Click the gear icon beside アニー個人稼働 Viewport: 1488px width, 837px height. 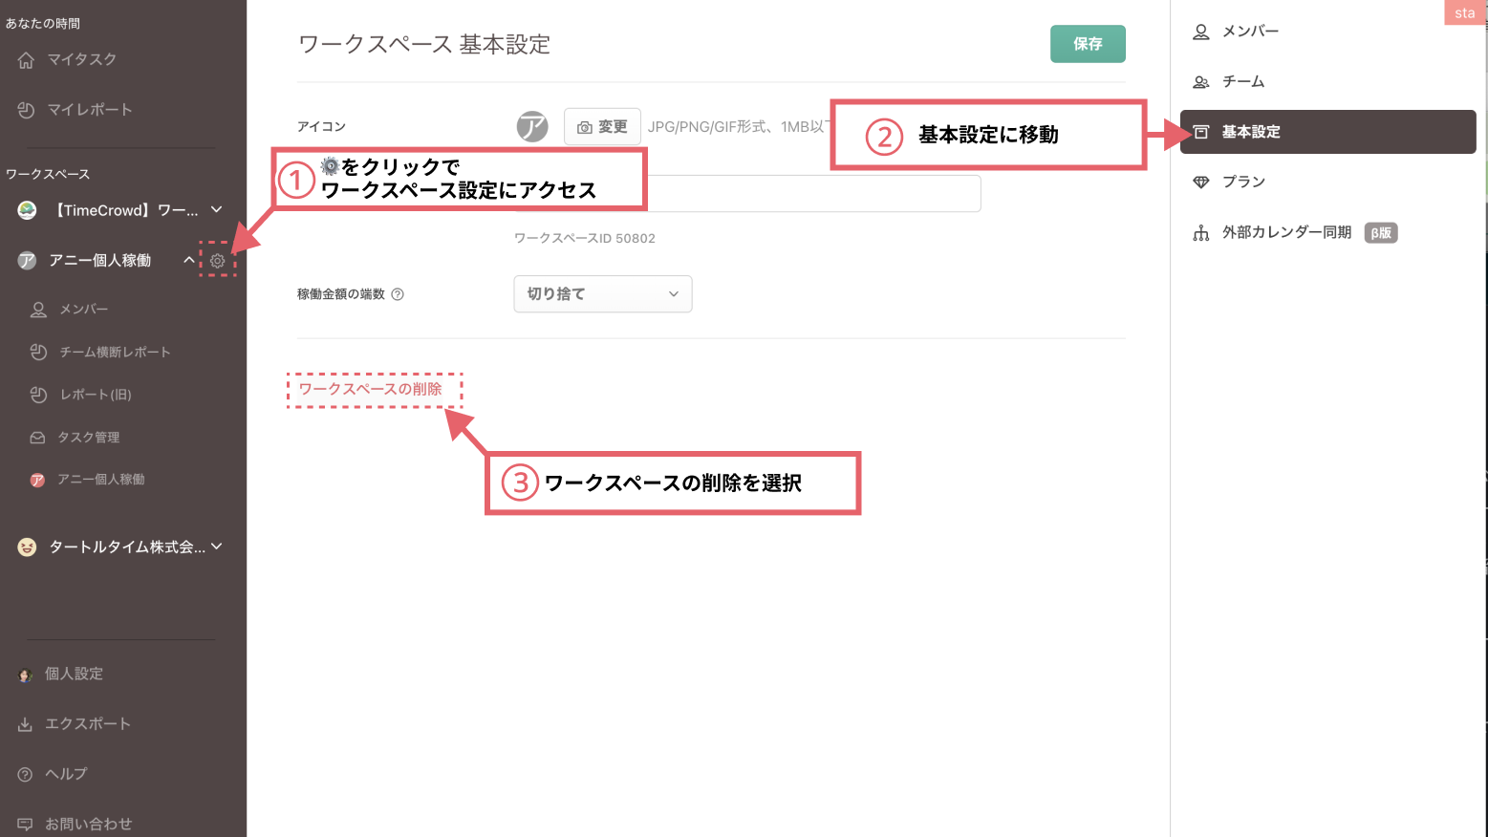coord(218,261)
